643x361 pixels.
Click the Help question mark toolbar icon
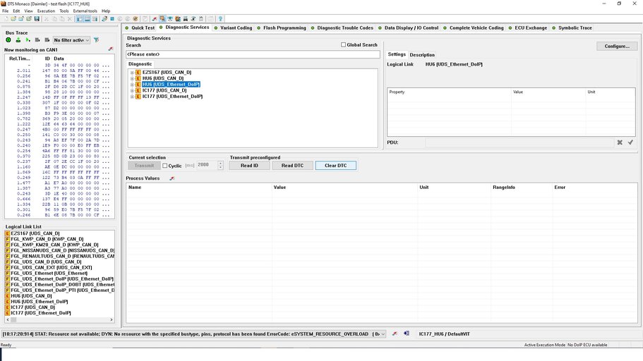221,18
